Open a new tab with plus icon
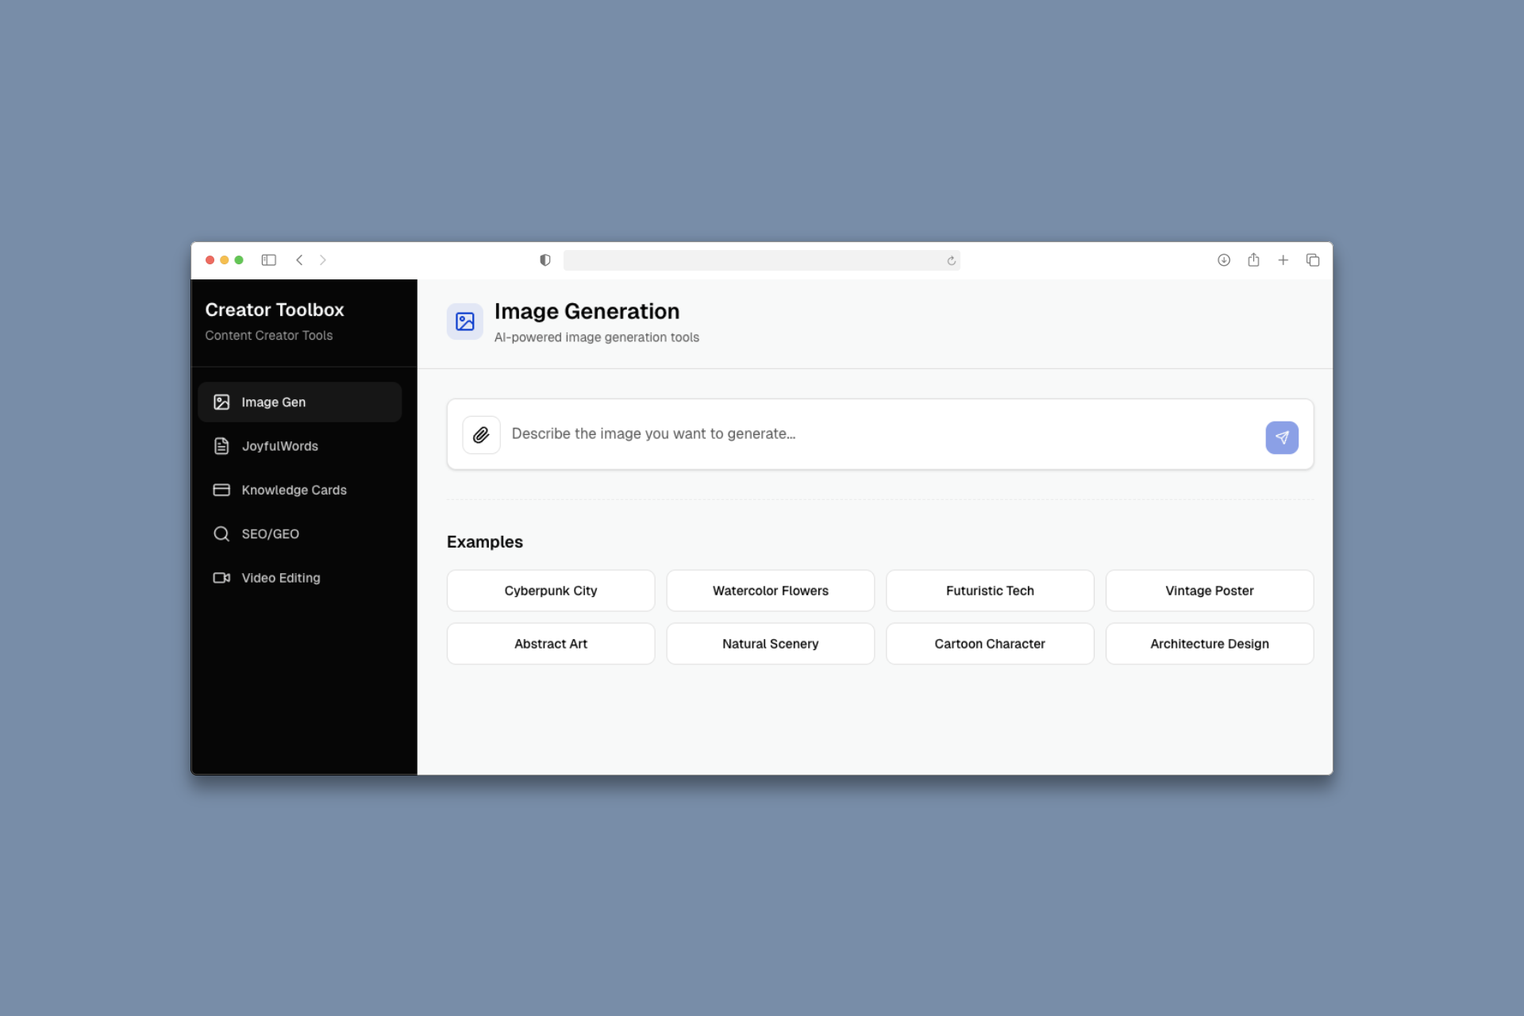Image resolution: width=1524 pixels, height=1016 pixels. click(x=1283, y=260)
